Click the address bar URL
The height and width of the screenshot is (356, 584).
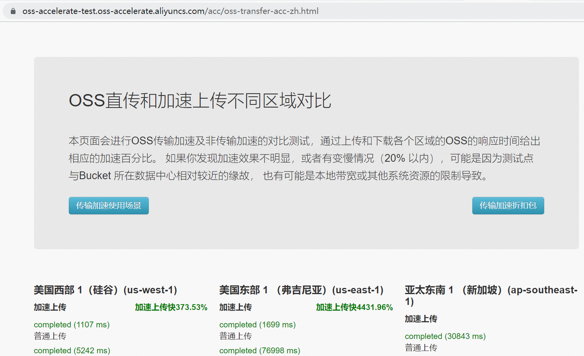pyautogui.click(x=170, y=11)
